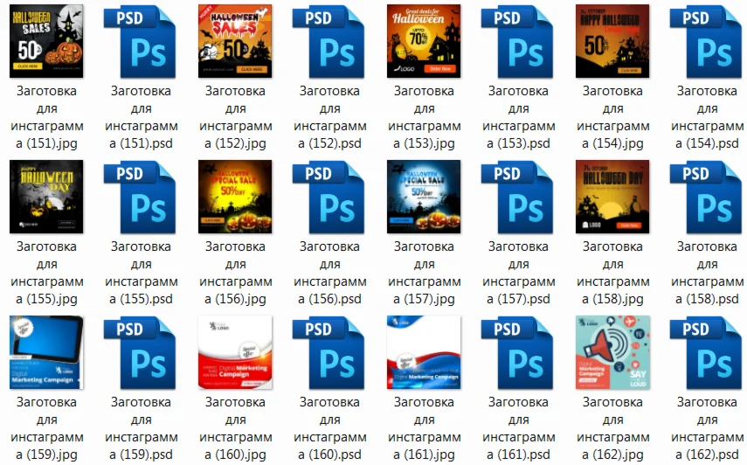
Task: Select Halloween Sales thumbnail of (151).jpg
Action: (x=46, y=41)
